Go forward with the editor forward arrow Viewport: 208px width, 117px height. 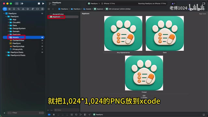(x=56, y=9)
